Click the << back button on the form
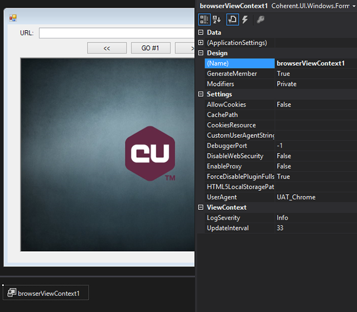 tap(107, 48)
